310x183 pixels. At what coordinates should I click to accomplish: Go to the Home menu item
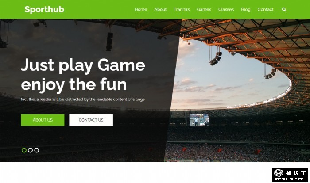click(141, 9)
